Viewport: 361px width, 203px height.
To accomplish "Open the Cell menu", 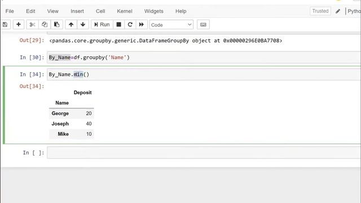I will click(100, 11).
